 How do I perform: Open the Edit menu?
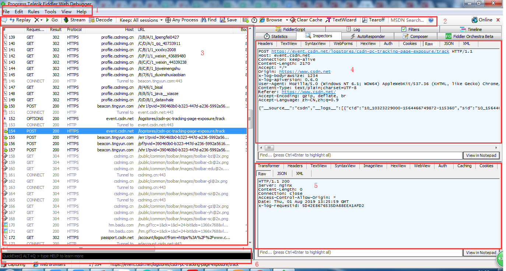click(x=19, y=11)
